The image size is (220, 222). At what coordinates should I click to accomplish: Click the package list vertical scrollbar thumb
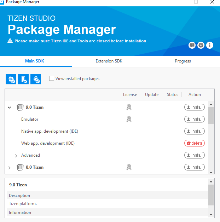(x=211, y=116)
